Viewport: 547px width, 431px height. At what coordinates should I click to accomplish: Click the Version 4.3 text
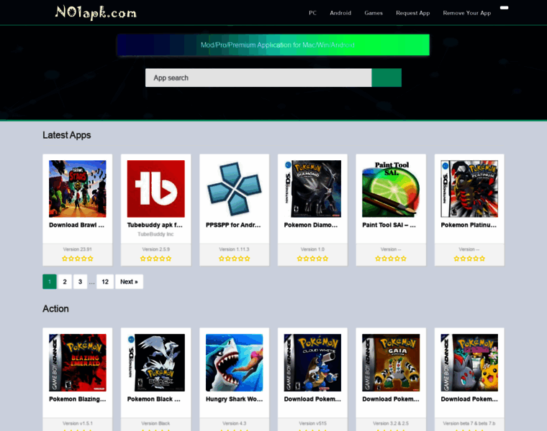click(234, 423)
